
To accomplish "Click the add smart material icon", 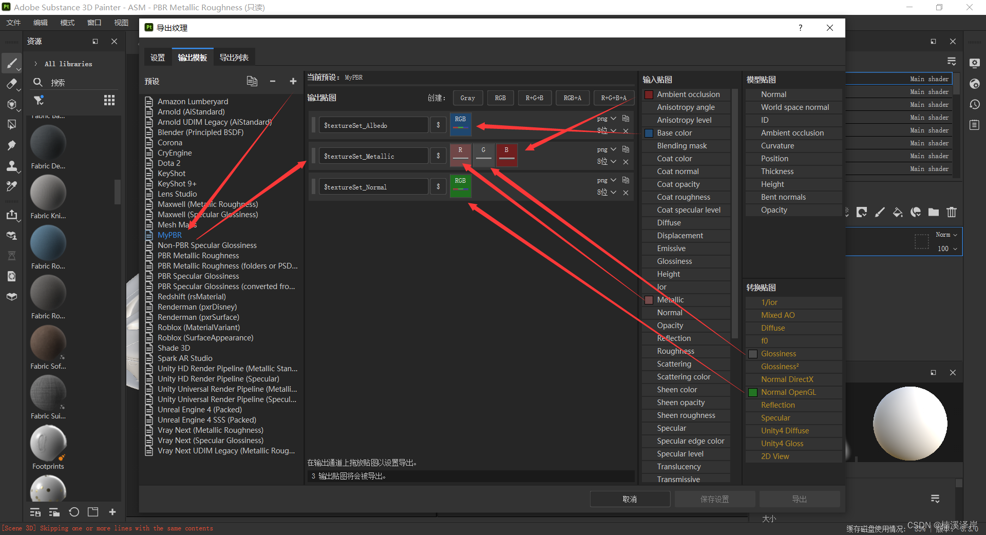I will 916,212.
